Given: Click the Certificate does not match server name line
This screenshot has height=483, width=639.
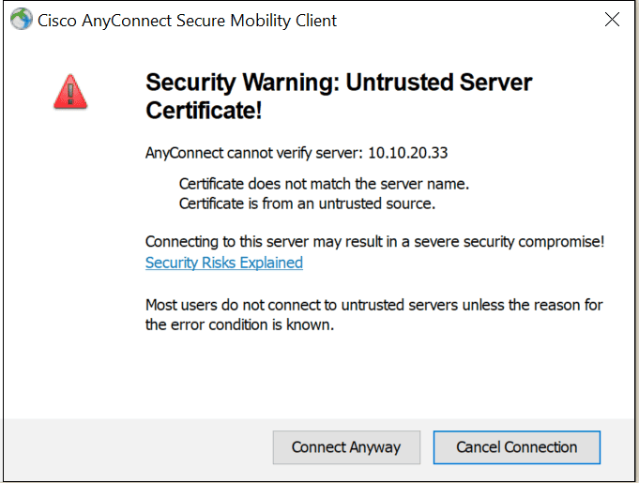Looking at the screenshot, I should 324,184.
